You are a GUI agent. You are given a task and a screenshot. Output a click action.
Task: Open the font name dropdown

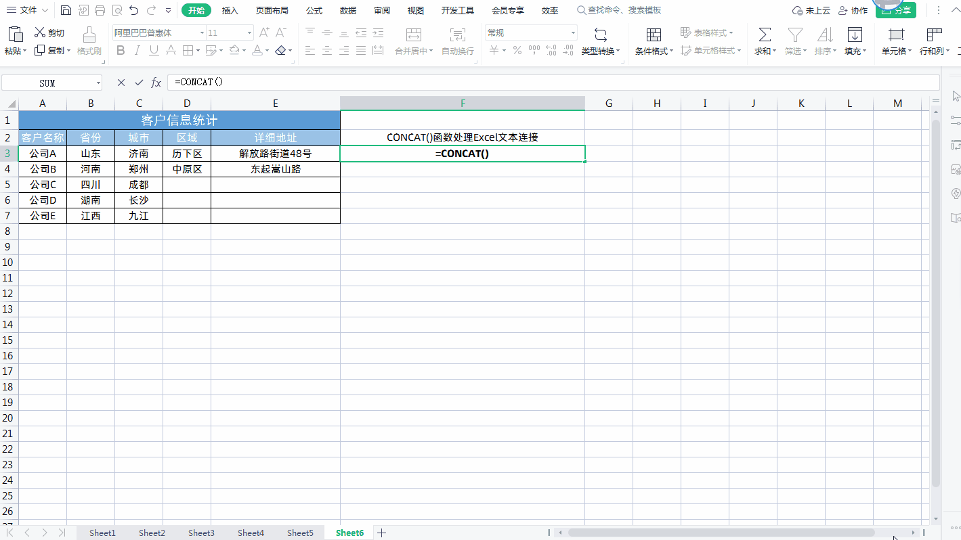202,32
